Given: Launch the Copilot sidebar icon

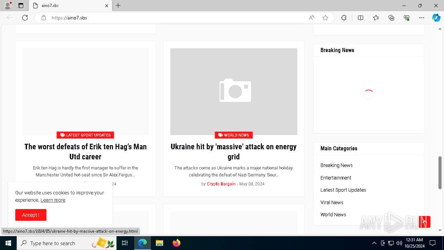Looking at the screenshot, I should click(436, 18).
